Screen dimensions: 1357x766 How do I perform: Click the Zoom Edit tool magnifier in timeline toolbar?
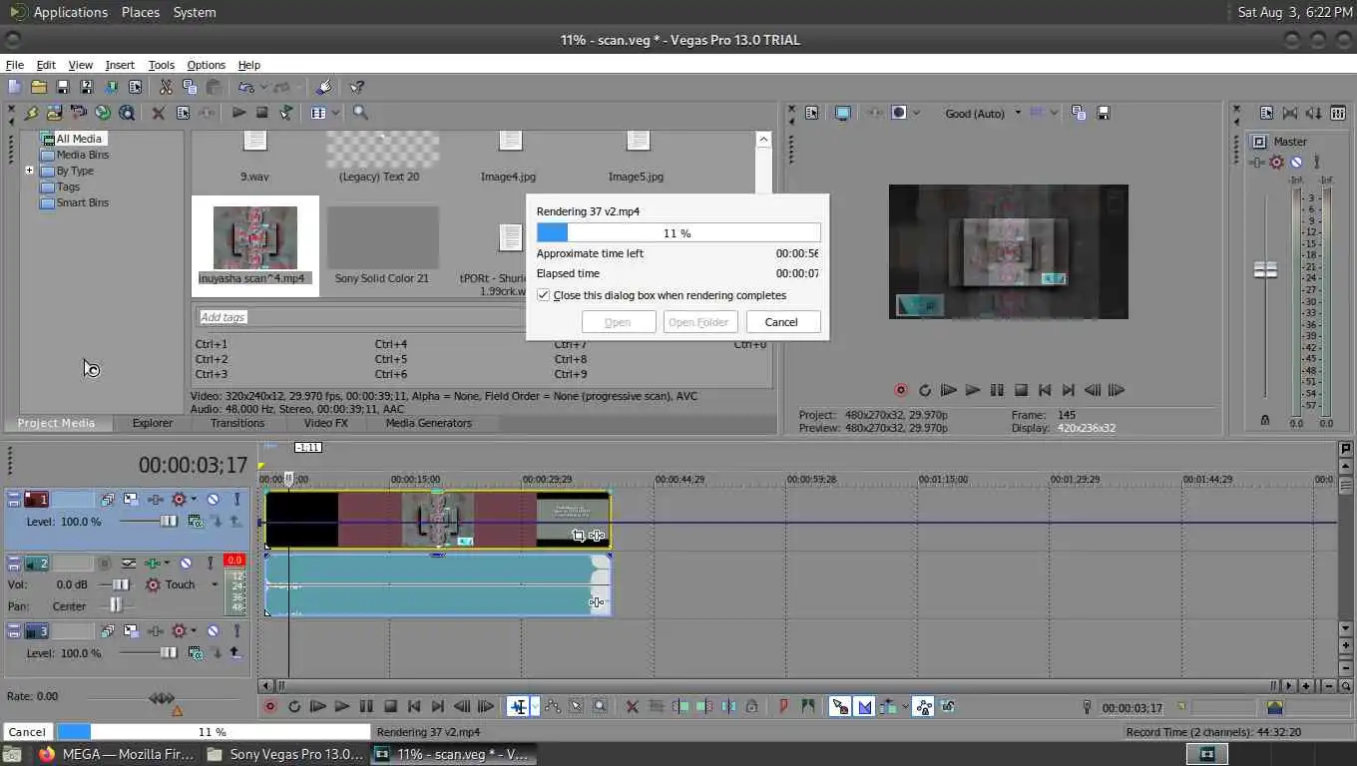pyautogui.click(x=600, y=706)
